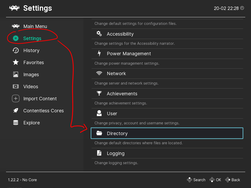Activate Search in the bottom bar

[199, 180]
